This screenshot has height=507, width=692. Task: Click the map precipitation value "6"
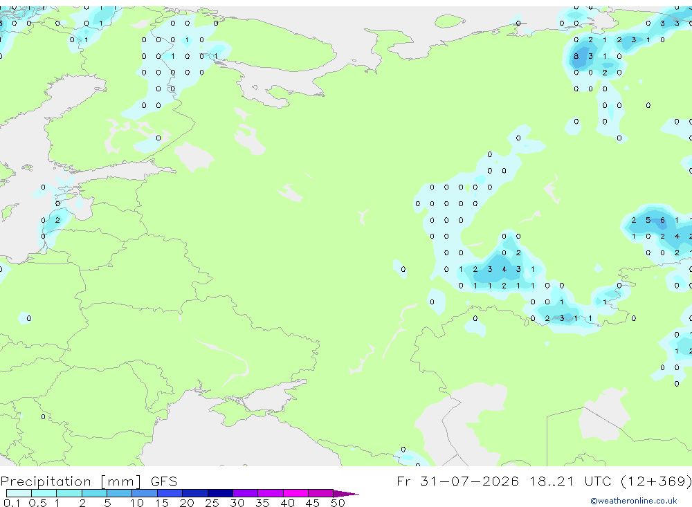point(662,220)
